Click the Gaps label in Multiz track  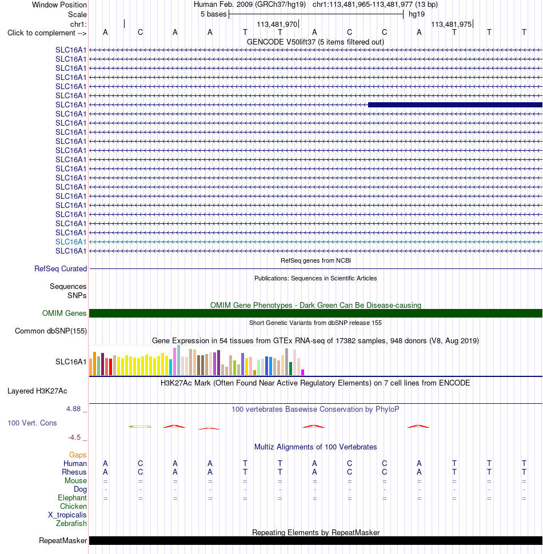pos(78,455)
